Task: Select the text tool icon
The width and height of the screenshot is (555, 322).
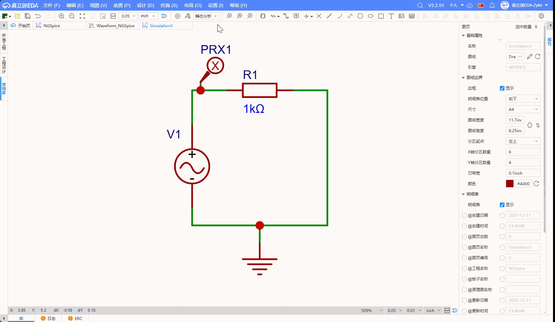Action: (x=391, y=16)
